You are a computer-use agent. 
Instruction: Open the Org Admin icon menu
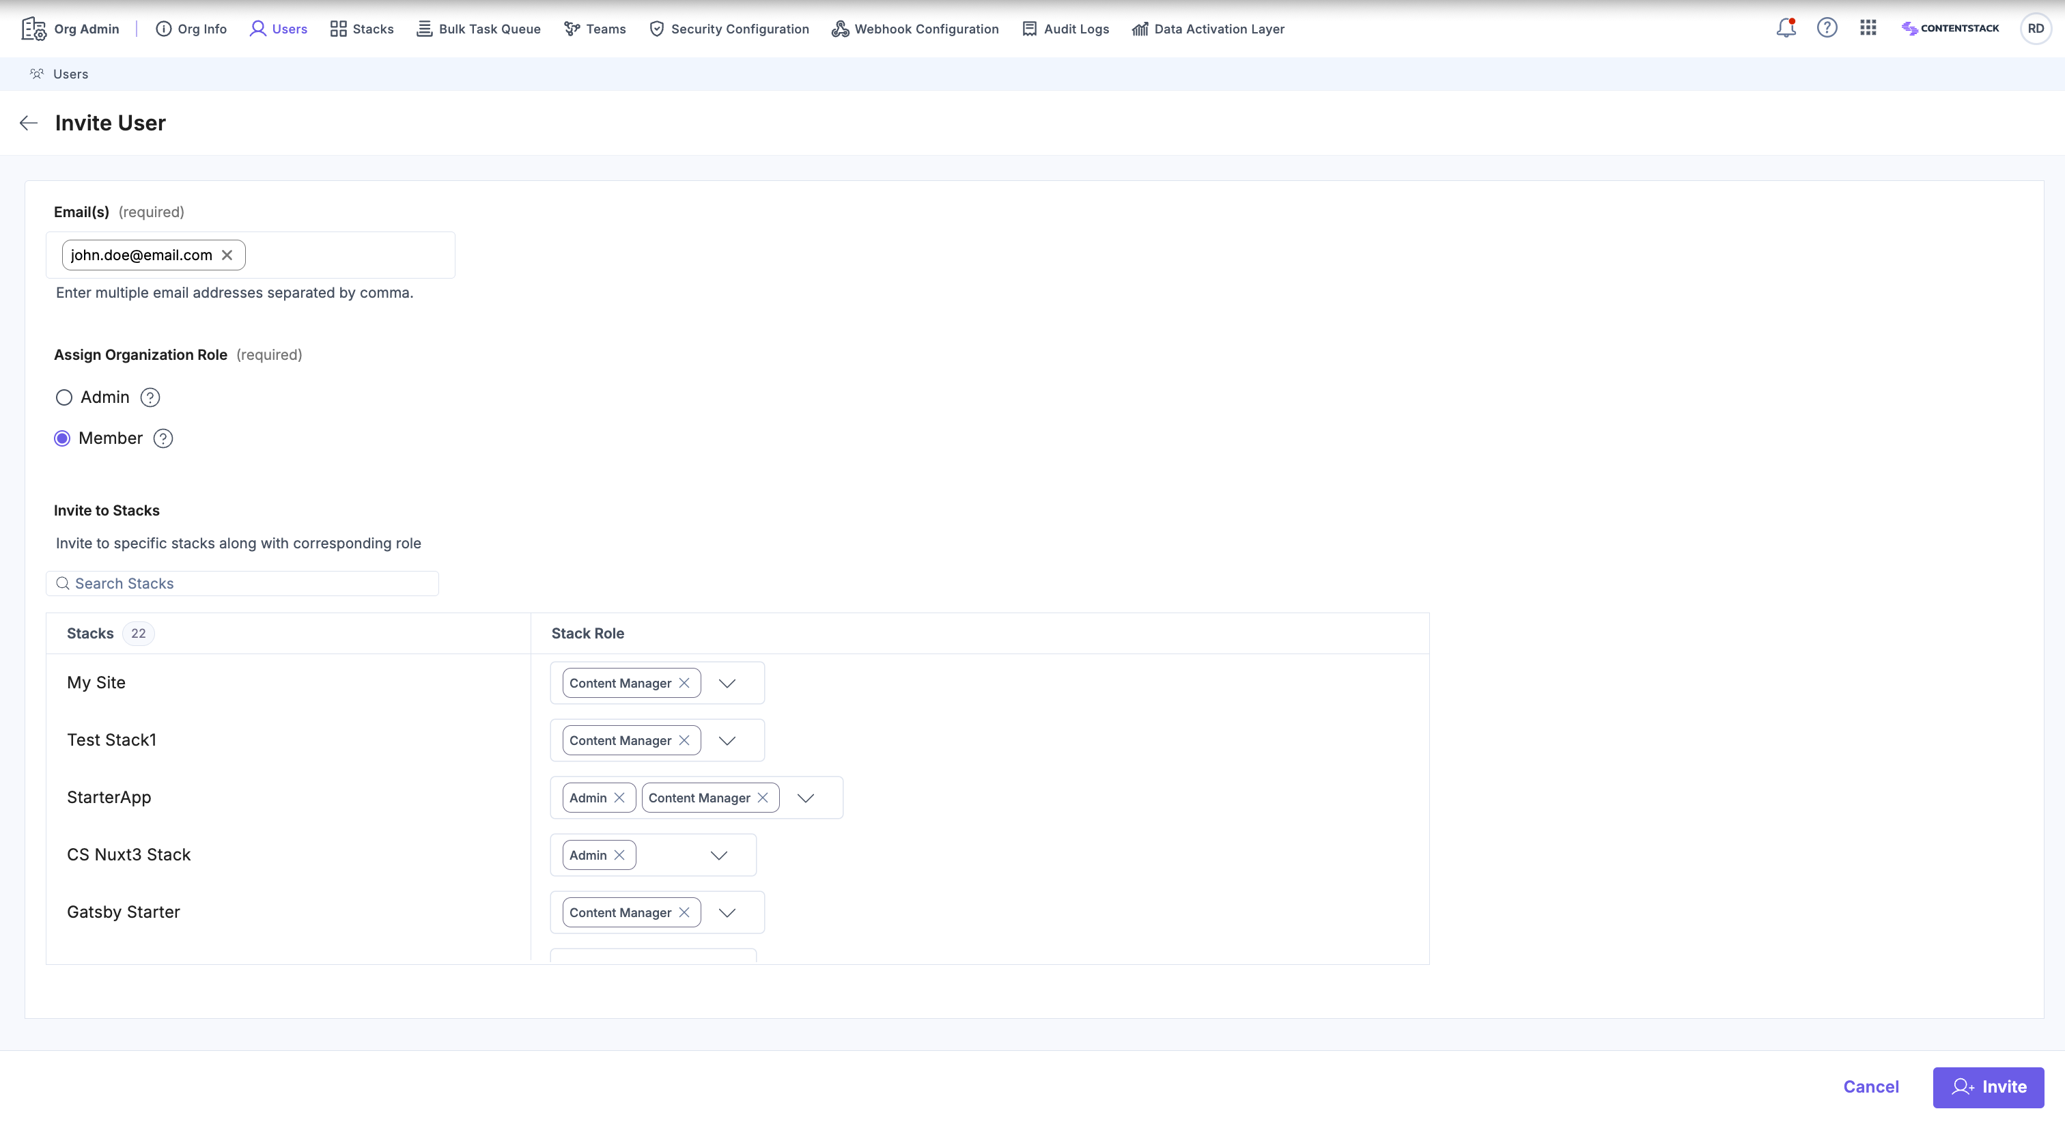coord(33,28)
